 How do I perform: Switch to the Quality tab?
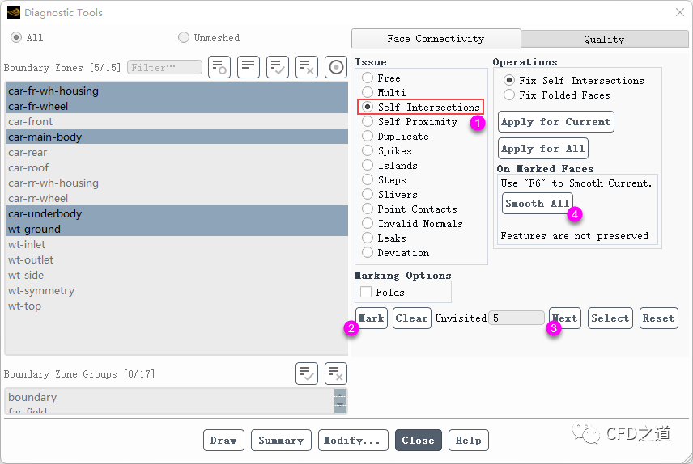604,39
